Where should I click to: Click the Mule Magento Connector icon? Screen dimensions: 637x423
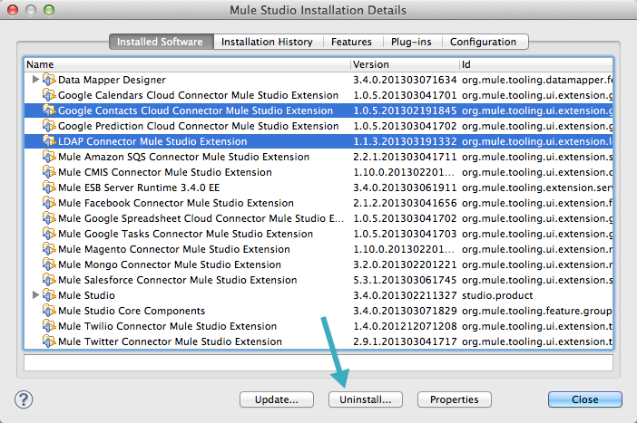coord(49,249)
